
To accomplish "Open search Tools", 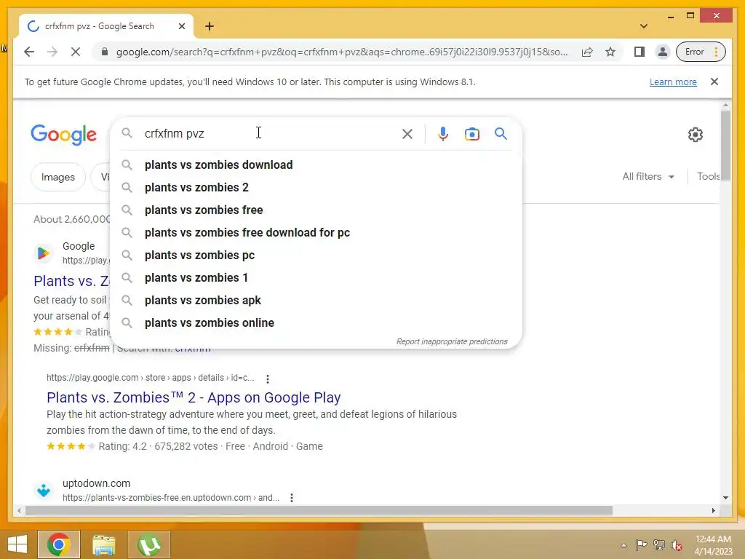I will [x=708, y=176].
